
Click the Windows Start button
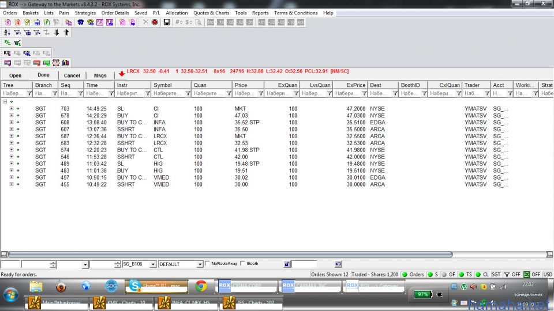pos(10,295)
